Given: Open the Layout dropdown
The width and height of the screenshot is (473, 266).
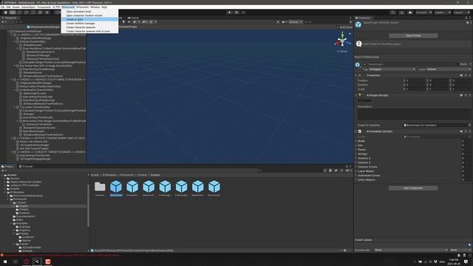Looking at the screenshot, I should [x=461, y=13].
